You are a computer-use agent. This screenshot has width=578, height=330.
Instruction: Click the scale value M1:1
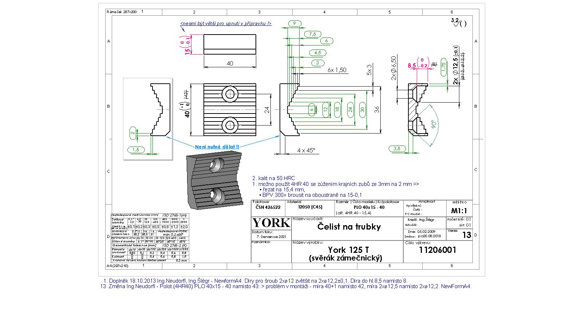coord(459,211)
